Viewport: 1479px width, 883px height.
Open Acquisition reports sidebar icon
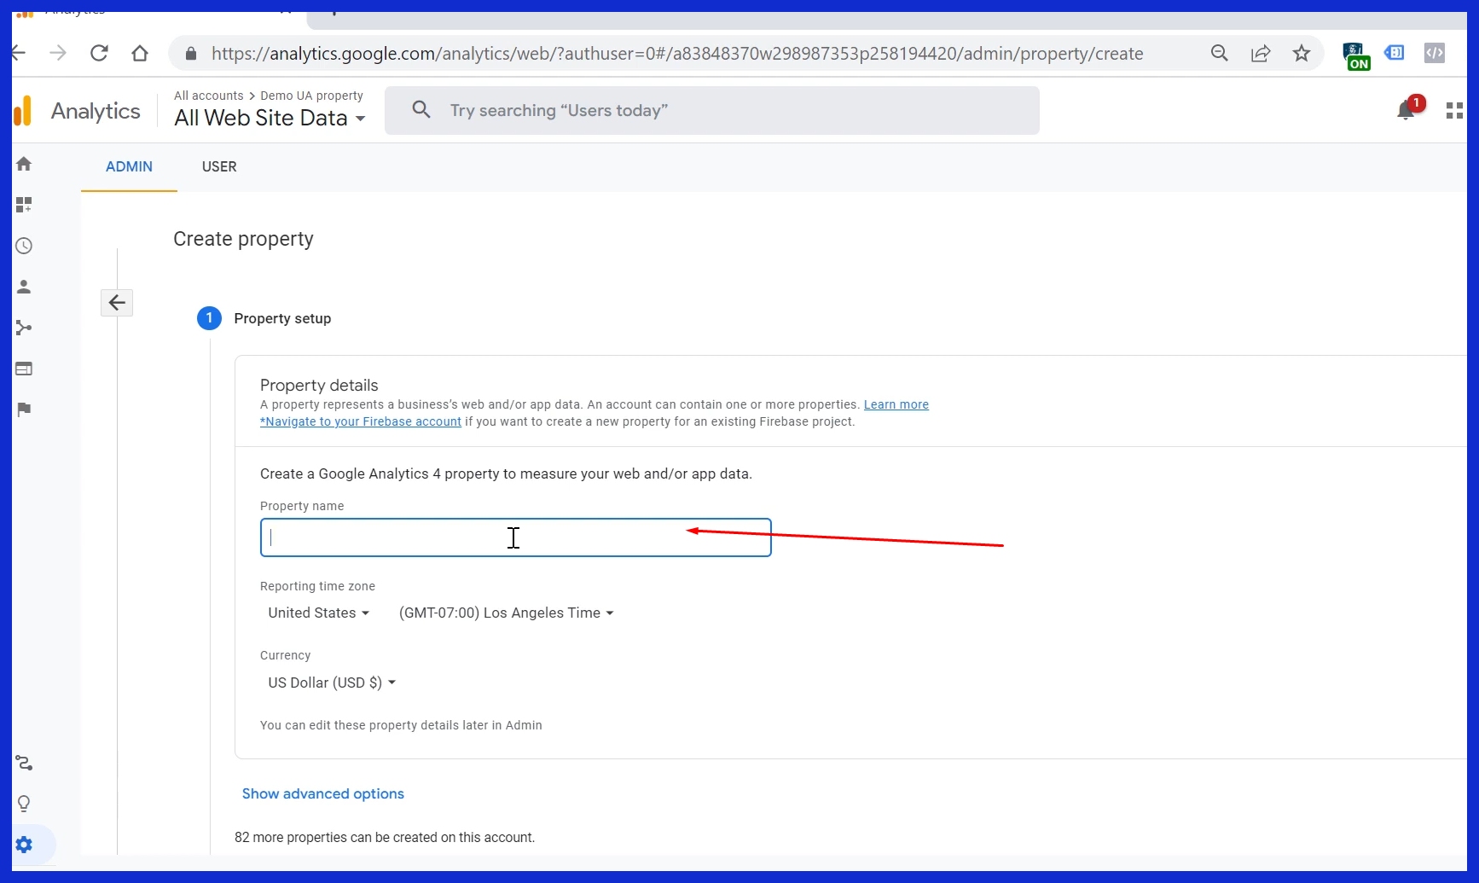pyautogui.click(x=24, y=328)
